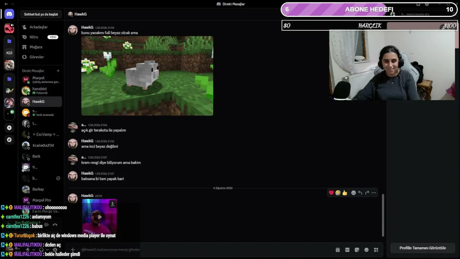The width and height of the screenshot is (460, 259).
Task: Click the '4 Ağustos 2026' date divider label
Action: [223, 188]
